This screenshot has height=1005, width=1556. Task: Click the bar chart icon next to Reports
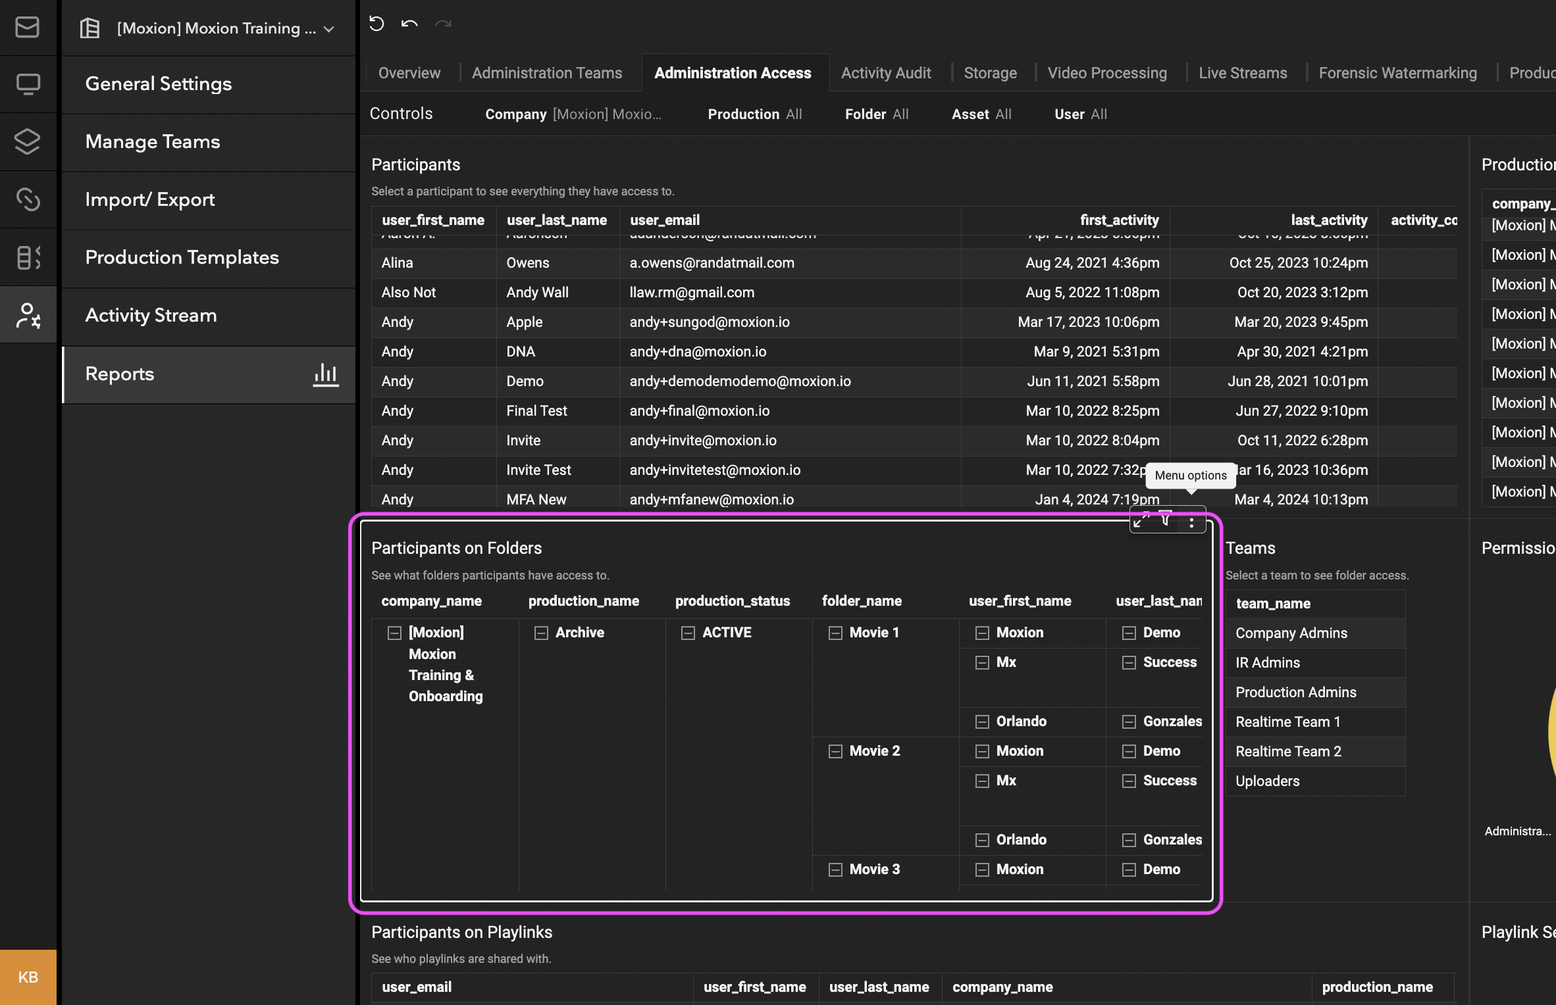(x=326, y=374)
